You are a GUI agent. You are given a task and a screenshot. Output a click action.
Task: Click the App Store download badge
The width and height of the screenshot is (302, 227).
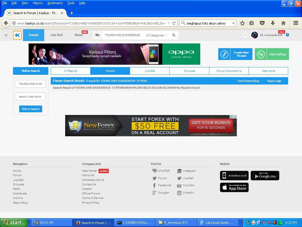pyautogui.click(x=234, y=187)
